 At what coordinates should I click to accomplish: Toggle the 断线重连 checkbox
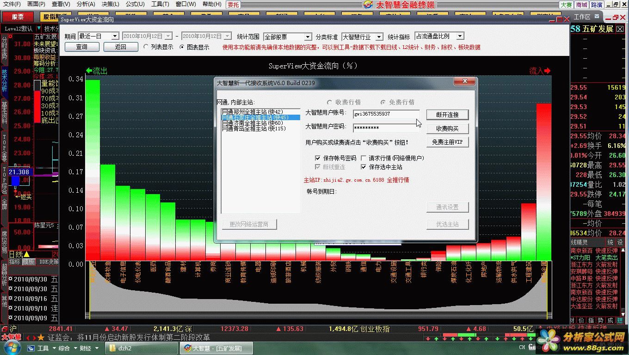point(317,167)
